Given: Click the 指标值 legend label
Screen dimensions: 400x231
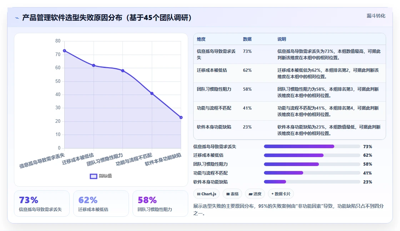Looking at the screenshot, I should pos(105,176).
